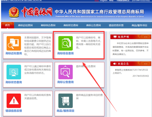Open the cyan 商标状态查询 monitor icon
The image size is (152, 117).
14,72
